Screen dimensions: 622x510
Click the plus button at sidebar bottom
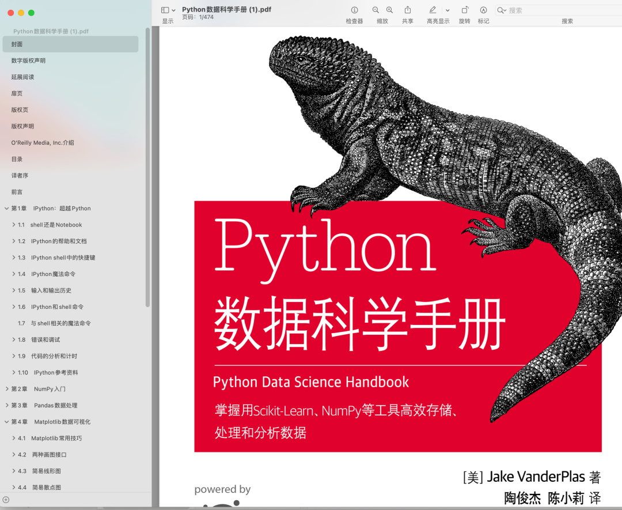(x=6, y=500)
